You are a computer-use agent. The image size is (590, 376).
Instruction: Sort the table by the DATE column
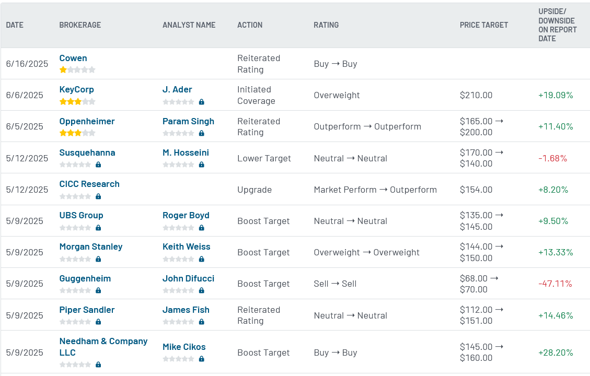tap(14, 25)
